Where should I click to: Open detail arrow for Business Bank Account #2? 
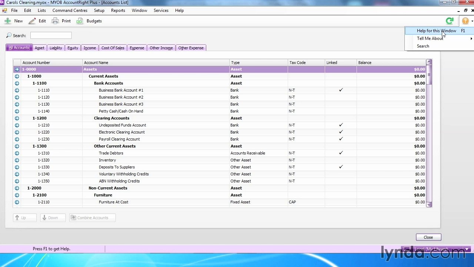[17, 98]
